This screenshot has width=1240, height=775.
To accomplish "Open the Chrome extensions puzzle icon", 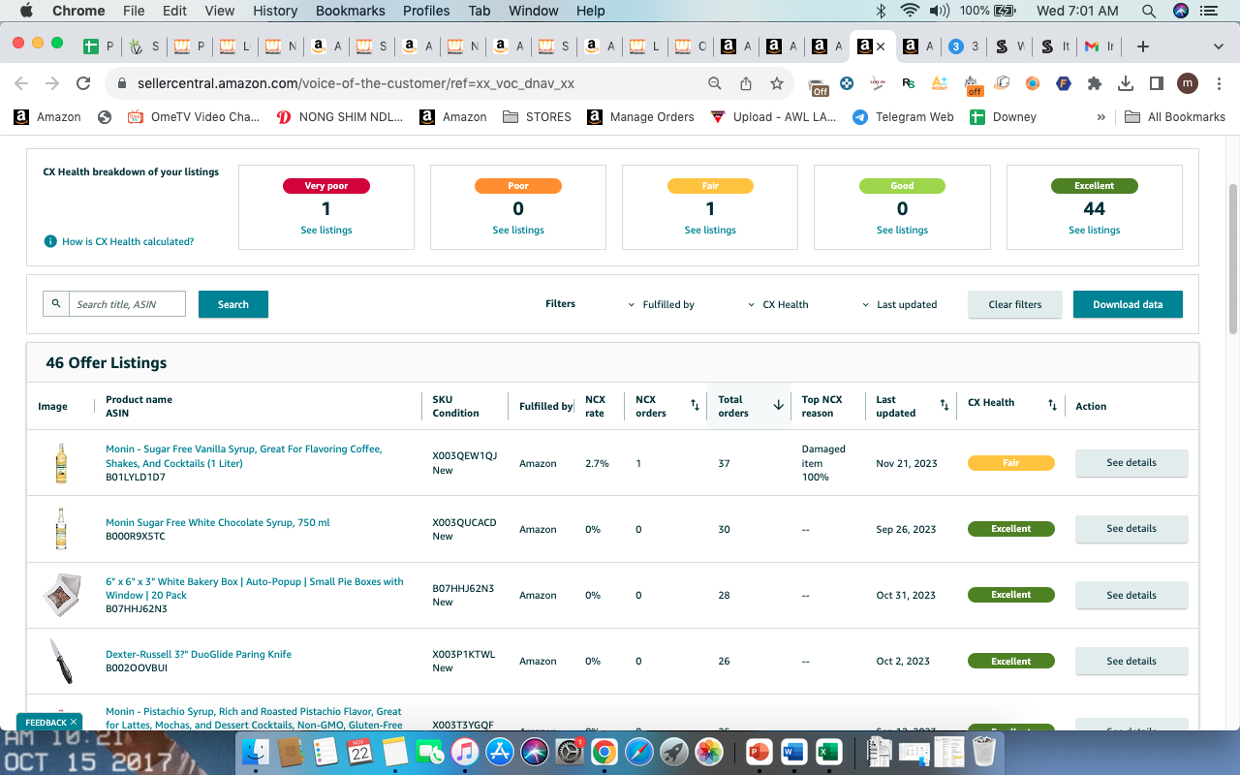I will [1095, 83].
